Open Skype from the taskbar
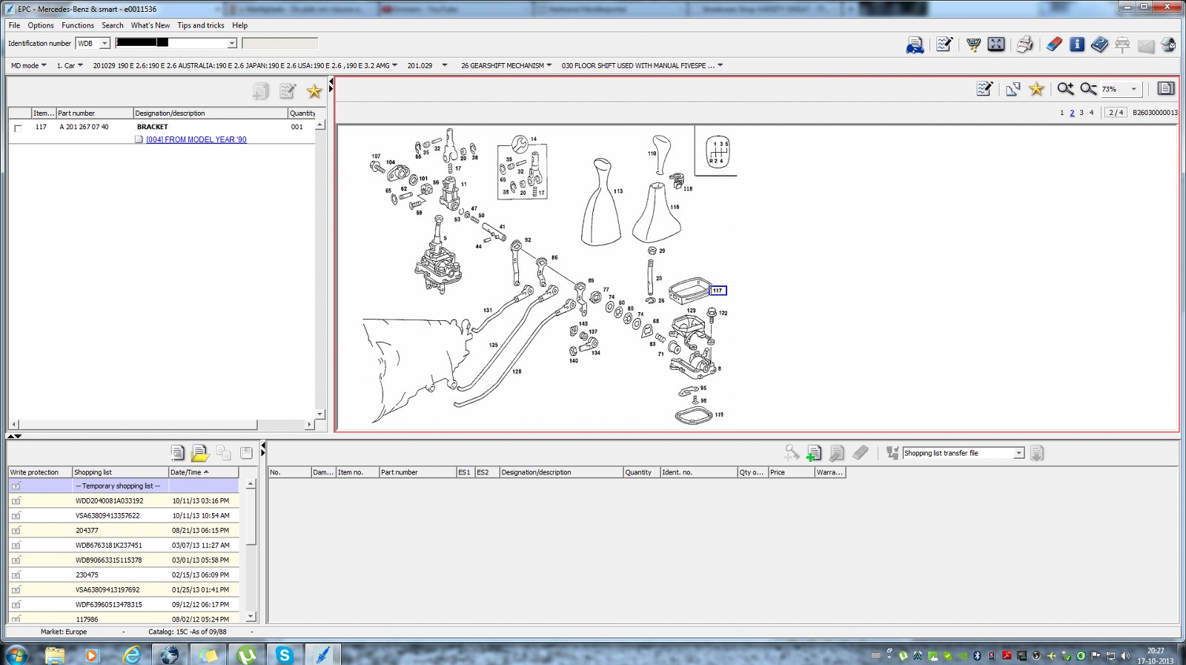This screenshot has height=665, width=1186. tap(284, 655)
